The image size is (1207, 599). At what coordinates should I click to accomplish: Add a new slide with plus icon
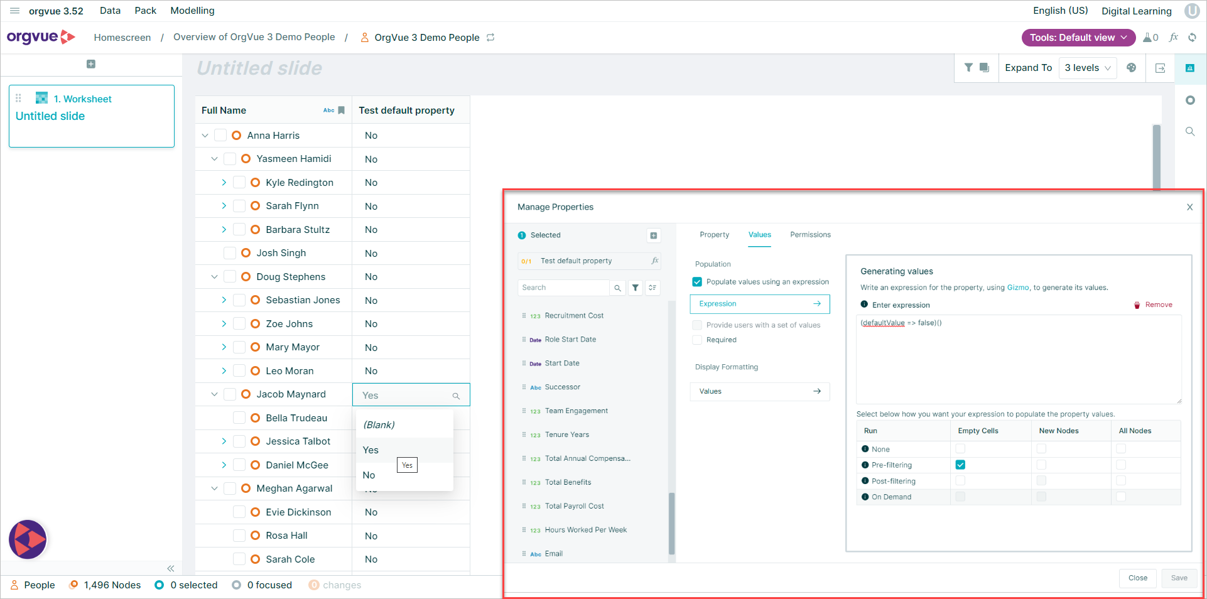coord(91,64)
